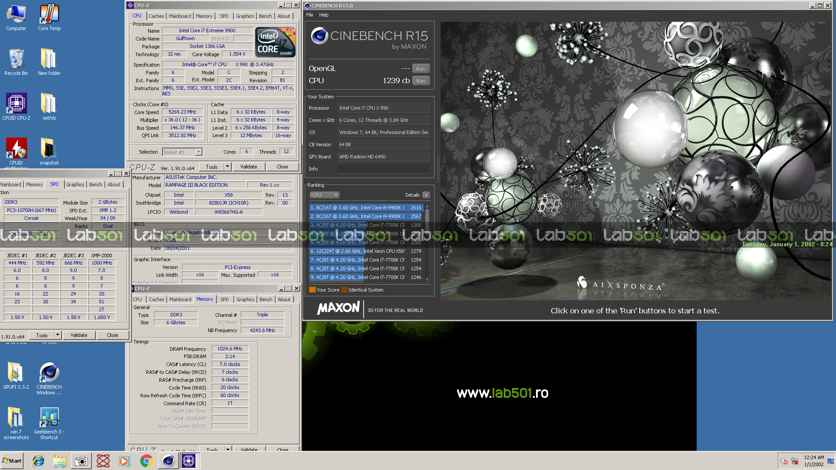Switch to the Mainboard tab in top CPU-Z
This screenshot has height=470, width=836.
tap(180, 16)
